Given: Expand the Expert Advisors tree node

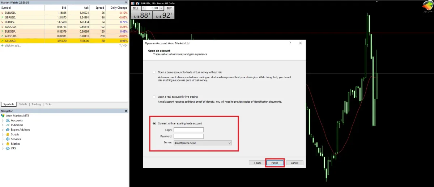Looking at the screenshot, I should 3,130.
